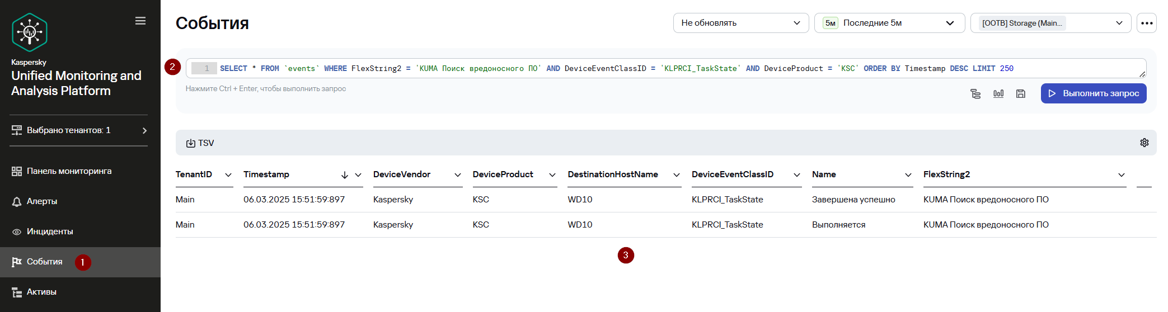Click 'Выполнить запрос' button
This screenshot has width=1168, height=312.
(1094, 93)
